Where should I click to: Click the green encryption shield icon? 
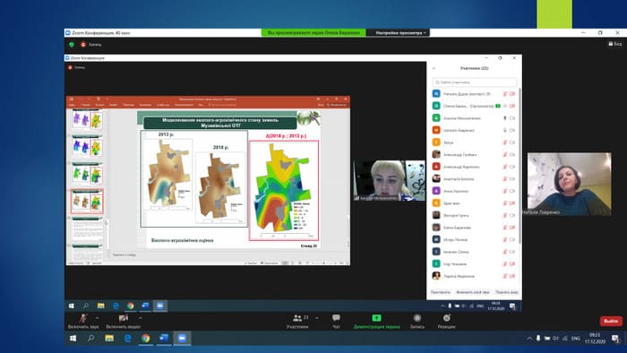click(72, 45)
